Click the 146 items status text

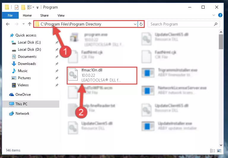coord(13,150)
